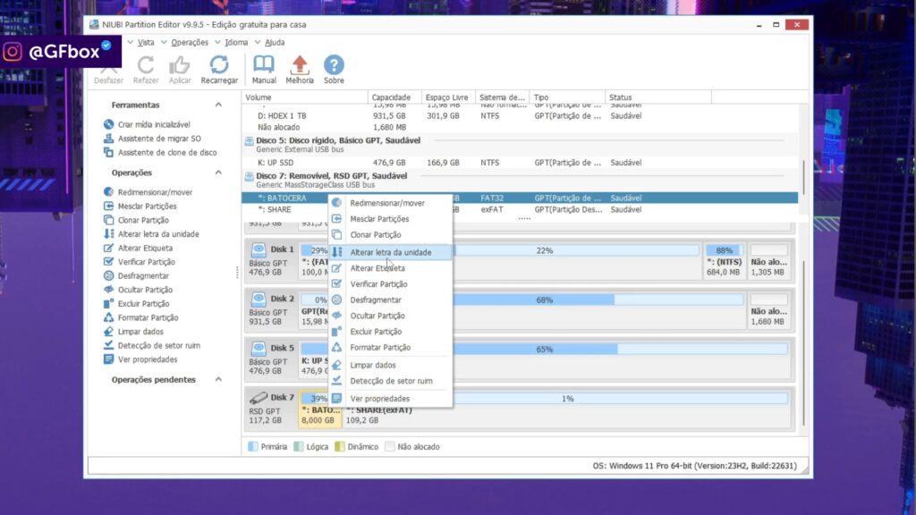Open the Vista menu

click(x=146, y=43)
